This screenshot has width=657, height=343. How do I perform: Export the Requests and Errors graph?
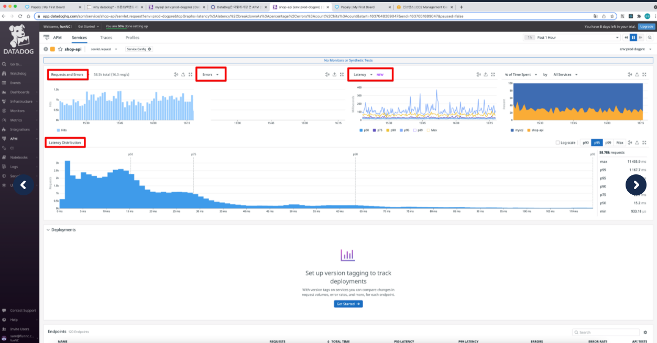point(183,74)
